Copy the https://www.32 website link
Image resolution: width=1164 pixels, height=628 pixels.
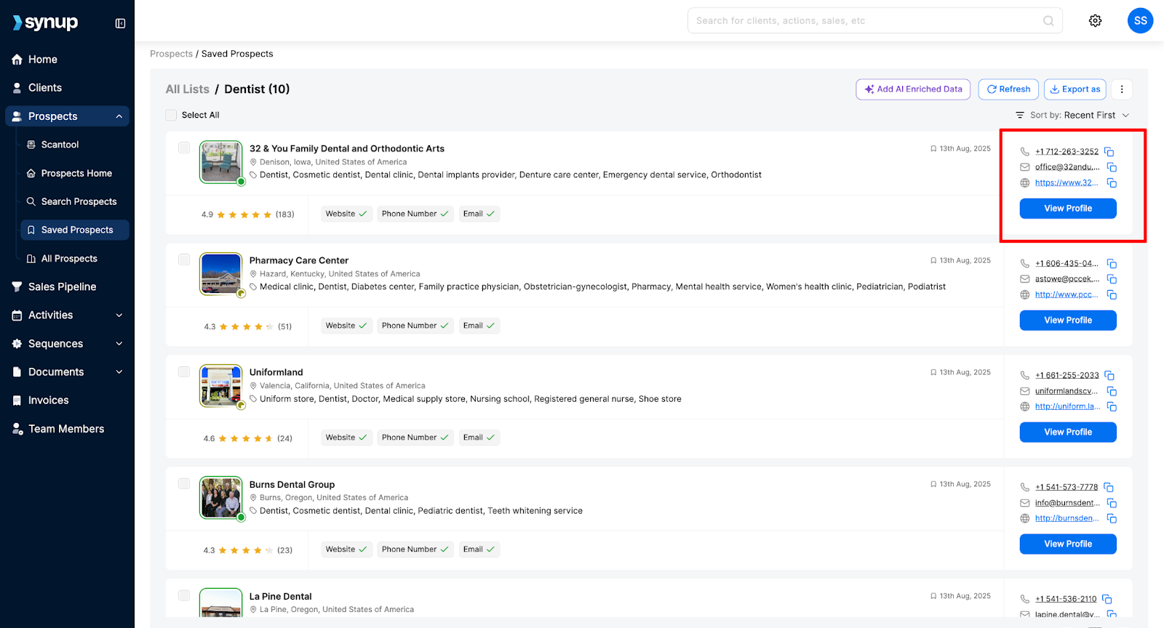click(x=1112, y=183)
